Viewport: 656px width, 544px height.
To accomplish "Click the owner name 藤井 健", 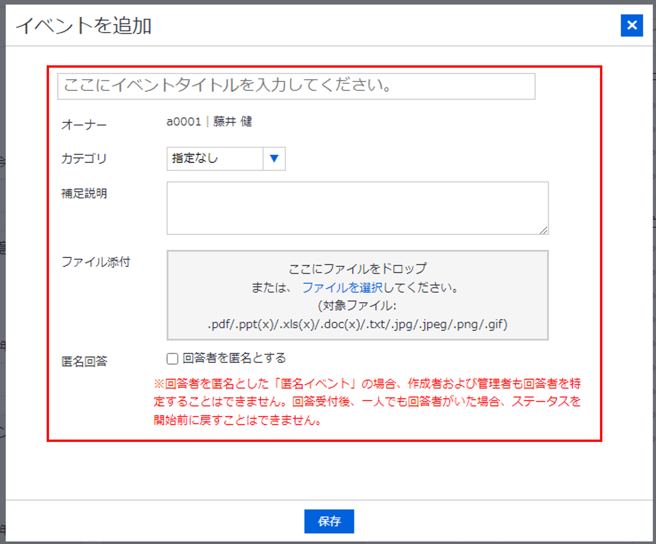I will pos(232,122).
